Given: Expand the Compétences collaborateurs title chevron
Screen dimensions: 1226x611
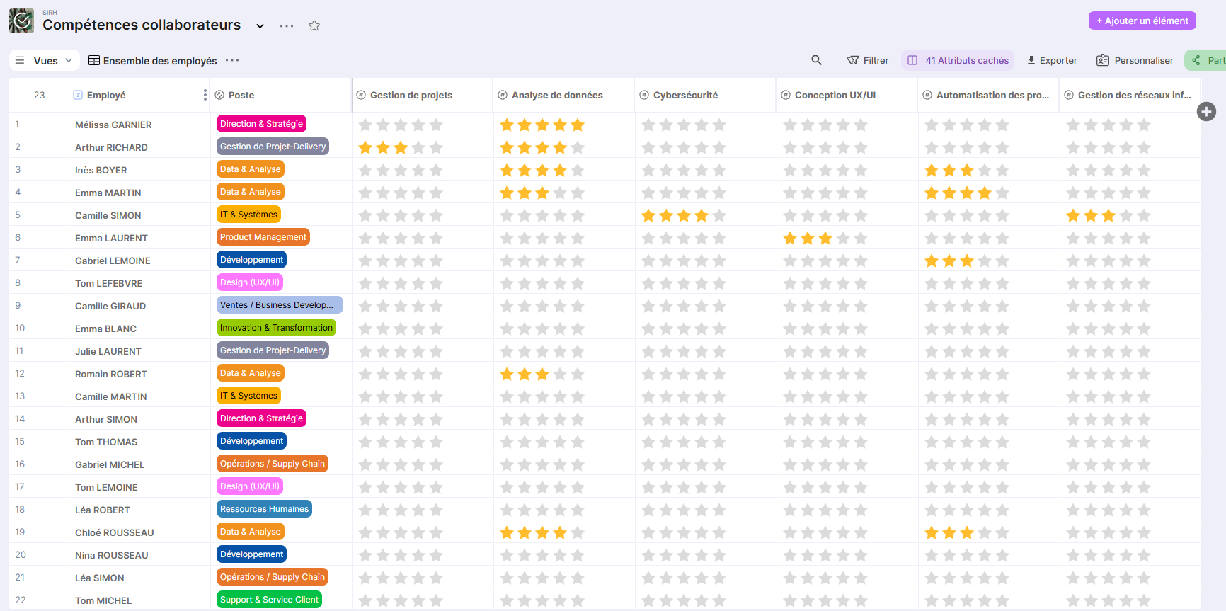Looking at the screenshot, I should coord(260,26).
